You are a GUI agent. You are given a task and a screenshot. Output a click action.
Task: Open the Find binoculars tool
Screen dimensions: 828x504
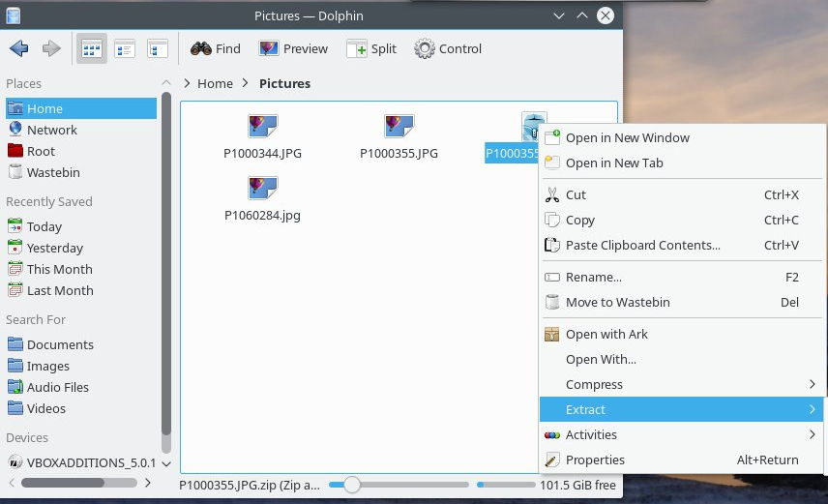216,48
